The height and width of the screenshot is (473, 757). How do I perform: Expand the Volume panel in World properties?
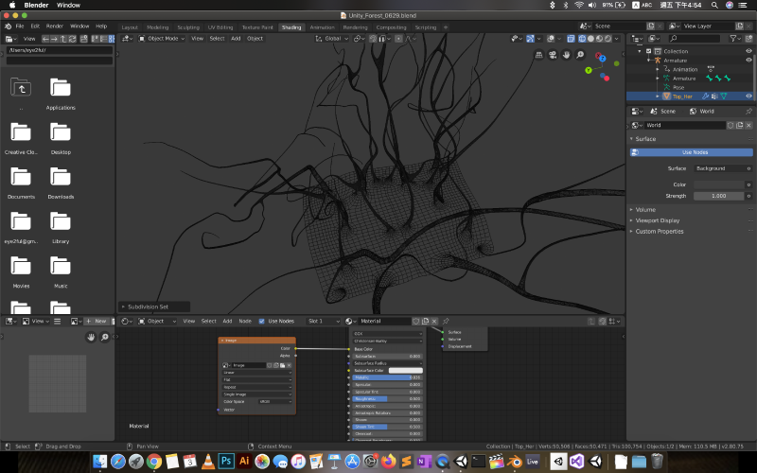pos(645,209)
